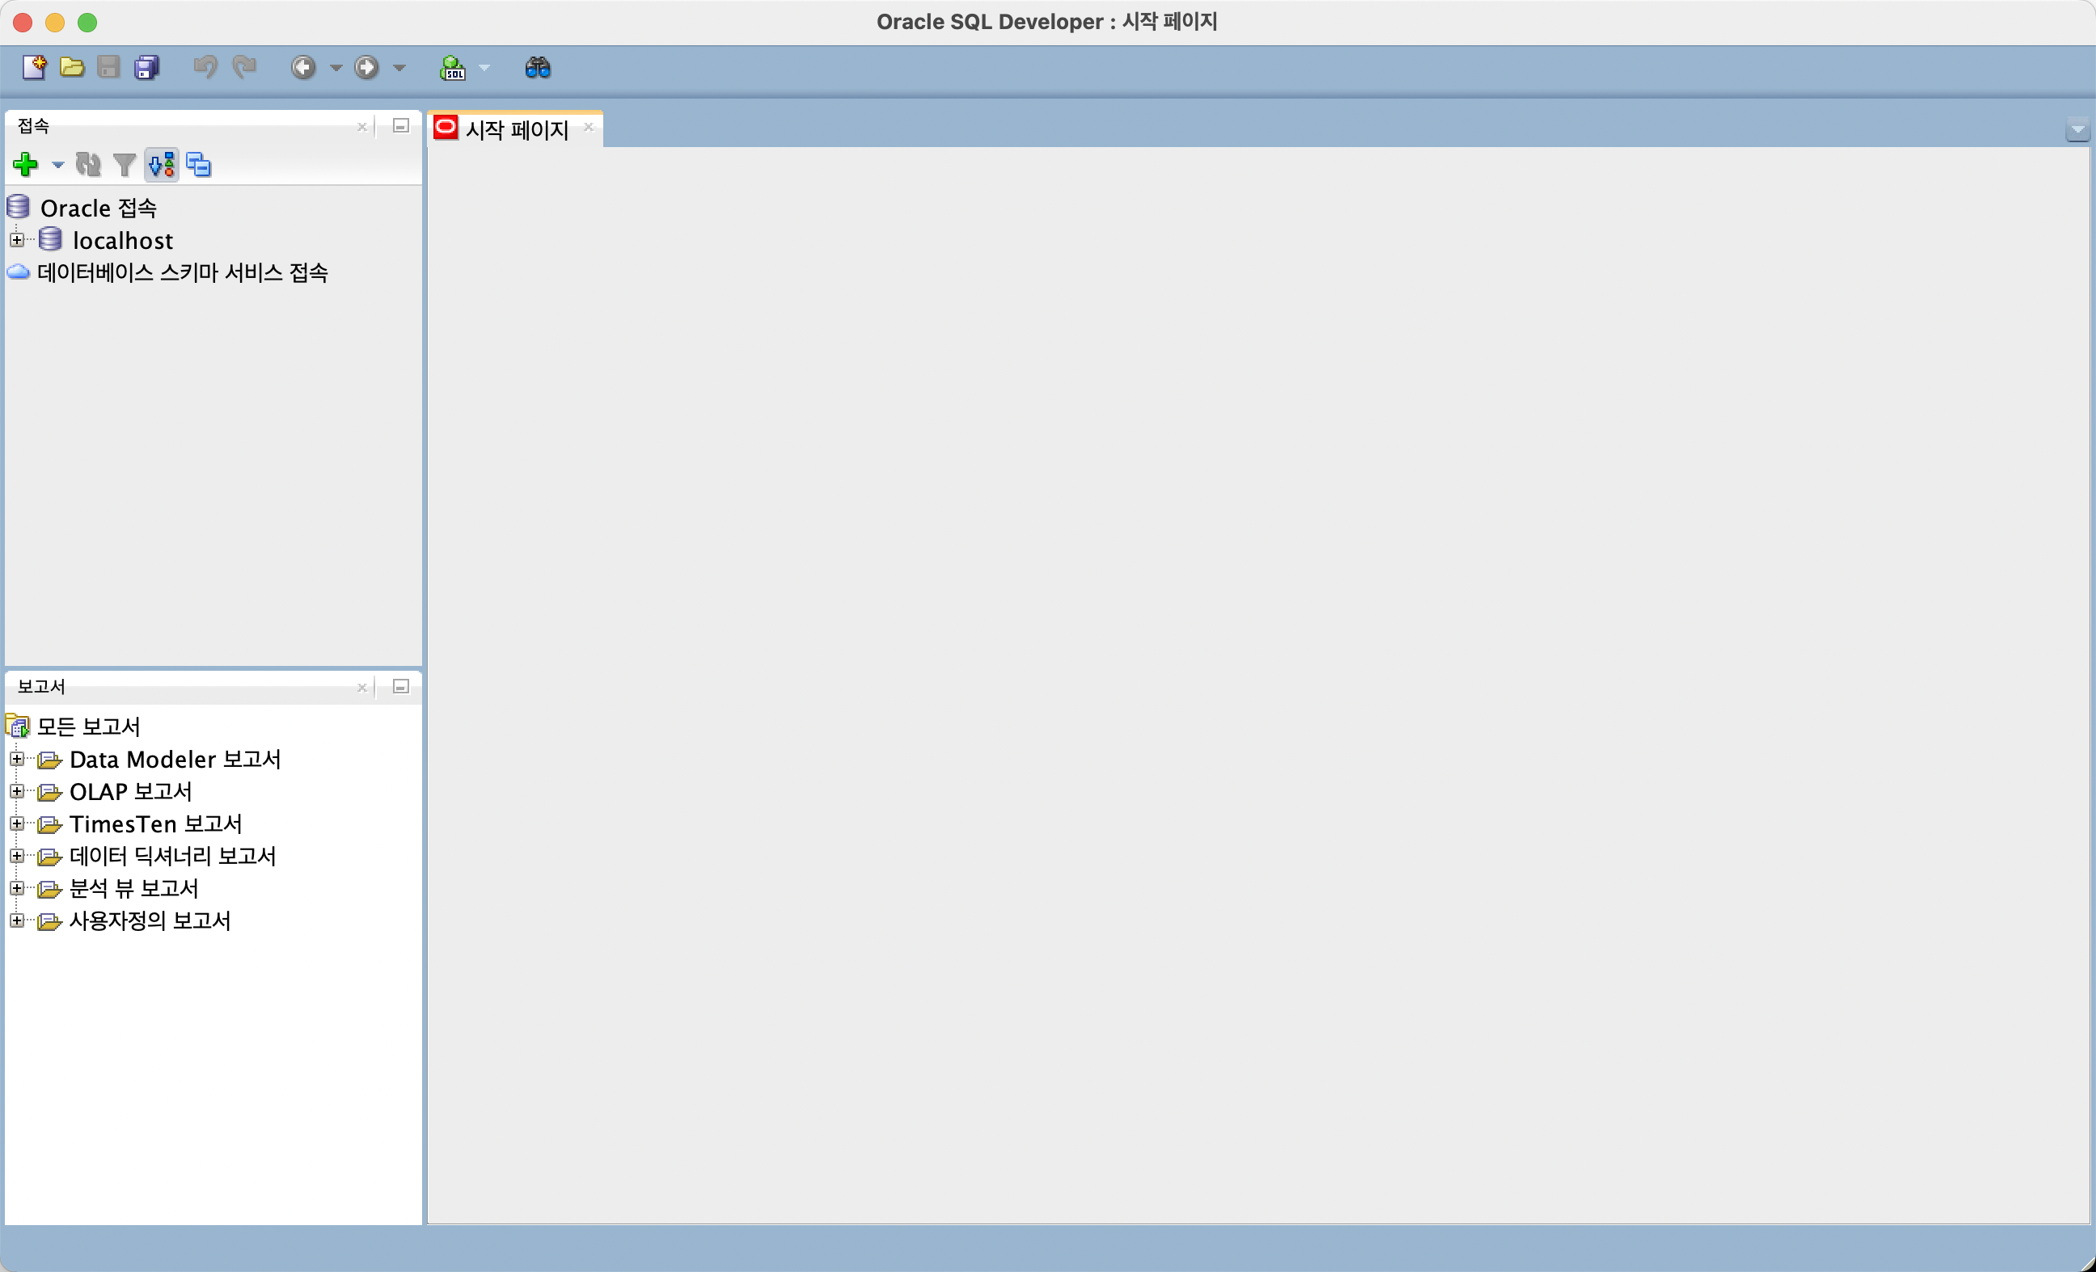Click the Redo arrow icon
The height and width of the screenshot is (1272, 2096).
coord(244,67)
